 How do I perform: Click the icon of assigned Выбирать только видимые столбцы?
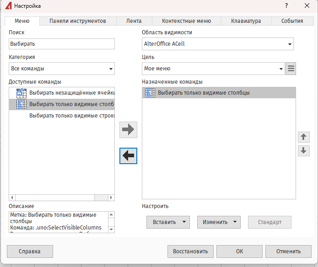point(150,93)
